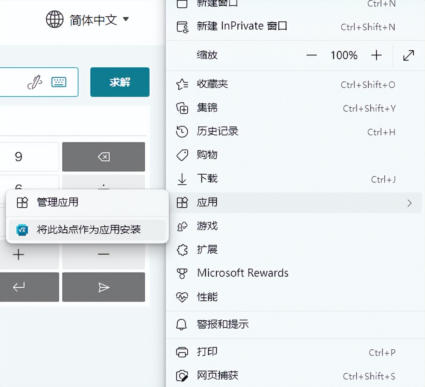Click the 网页捕获 capture icon
The width and height of the screenshot is (425, 387).
pyautogui.click(x=182, y=376)
